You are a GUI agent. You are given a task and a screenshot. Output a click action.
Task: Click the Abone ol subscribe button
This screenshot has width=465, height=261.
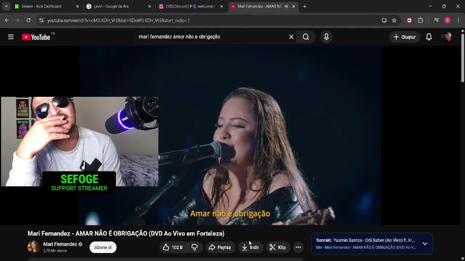[x=103, y=247]
